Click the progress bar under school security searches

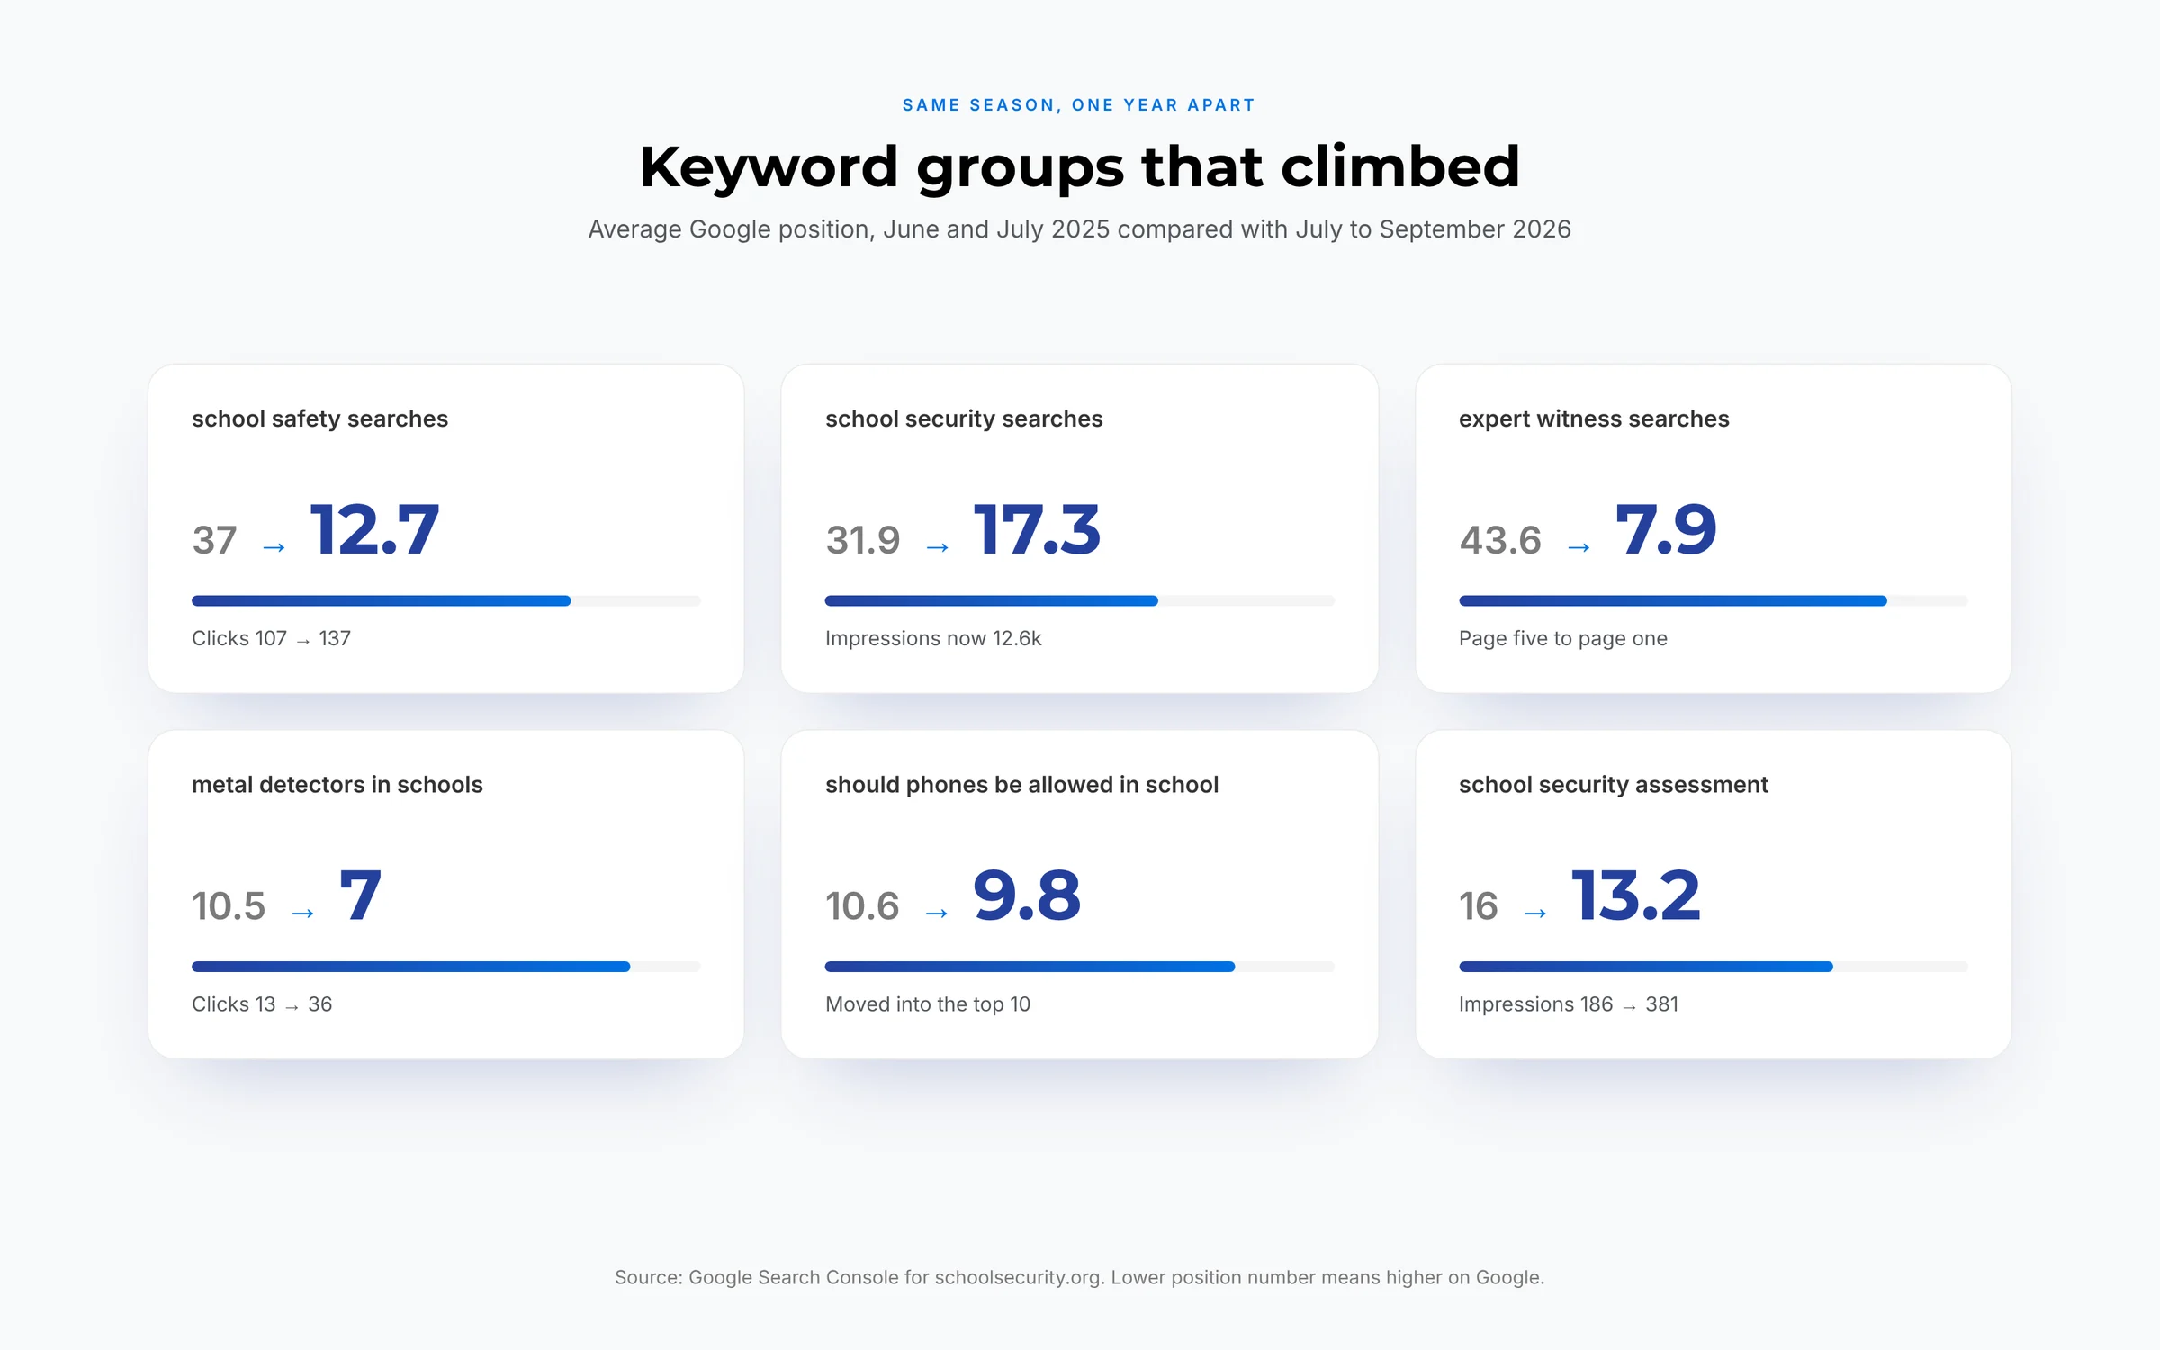1080,600
